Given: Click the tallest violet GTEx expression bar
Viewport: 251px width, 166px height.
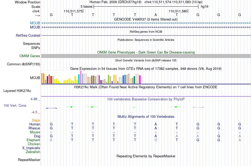Looking at the screenshot, I should click(81, 77).
